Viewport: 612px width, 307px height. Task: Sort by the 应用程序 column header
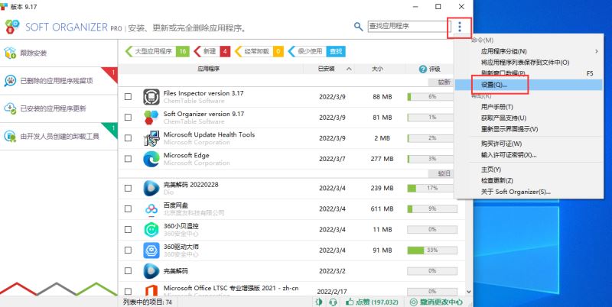208,69
